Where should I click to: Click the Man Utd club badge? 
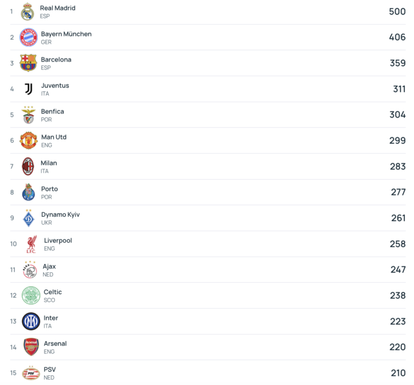[x=29, y=141]
